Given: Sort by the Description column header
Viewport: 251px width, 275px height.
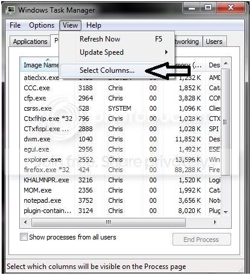Looking at the screenshot, I should coord(214,65).
